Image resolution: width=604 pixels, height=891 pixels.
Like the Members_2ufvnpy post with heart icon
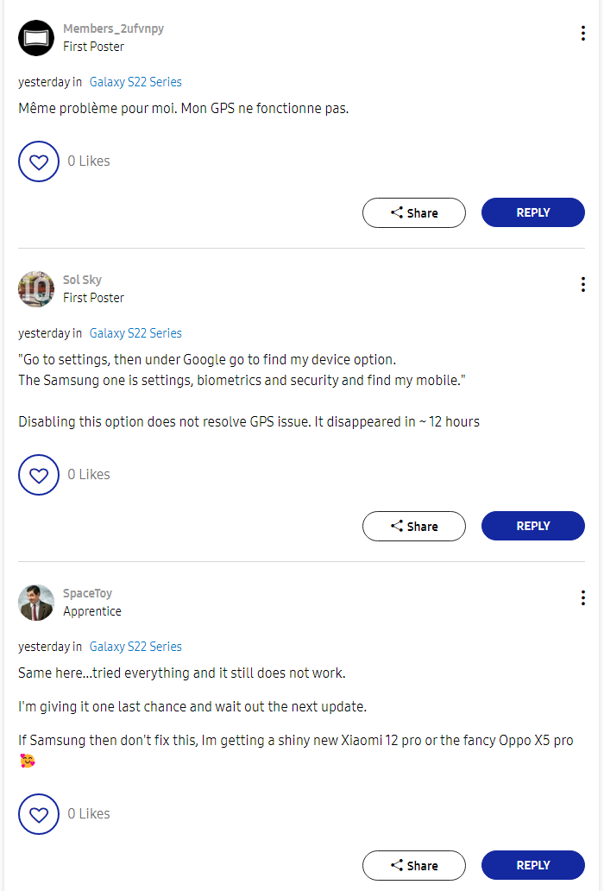click(38, 161)
